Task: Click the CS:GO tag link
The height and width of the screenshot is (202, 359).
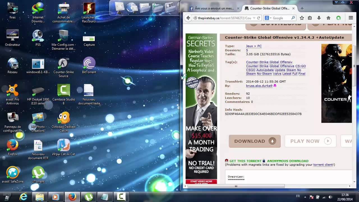Action: pyautogui.click(x=300, y=66)
